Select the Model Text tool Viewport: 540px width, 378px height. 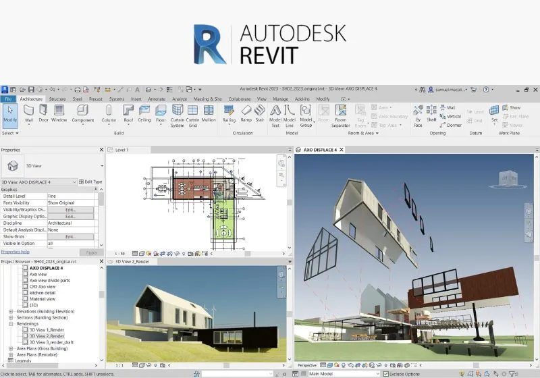275,116
